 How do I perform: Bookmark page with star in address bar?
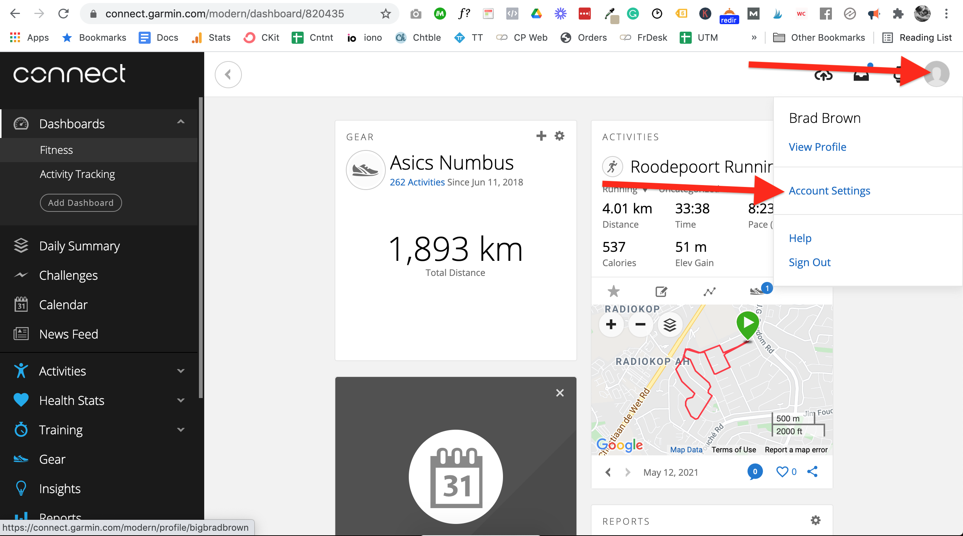point(385,14)
